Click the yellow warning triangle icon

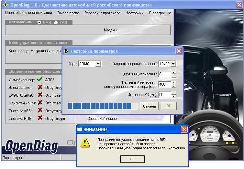point(85,143)
